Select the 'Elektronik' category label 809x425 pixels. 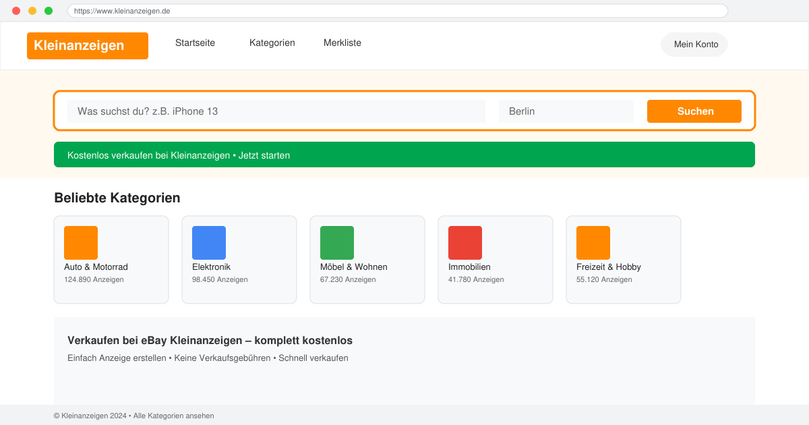pos(211,267)
